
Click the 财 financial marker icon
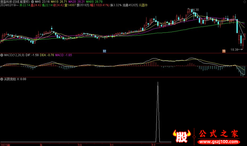105,51
